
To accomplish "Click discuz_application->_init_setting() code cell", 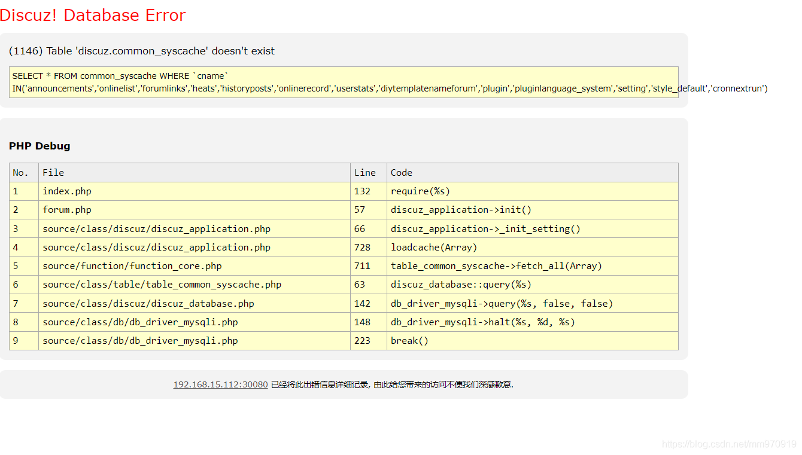I will click(x=533, y=228).
